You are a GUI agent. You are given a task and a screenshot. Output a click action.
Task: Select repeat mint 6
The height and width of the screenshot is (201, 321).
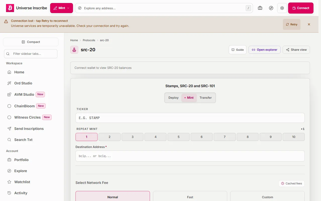(202, 137)
